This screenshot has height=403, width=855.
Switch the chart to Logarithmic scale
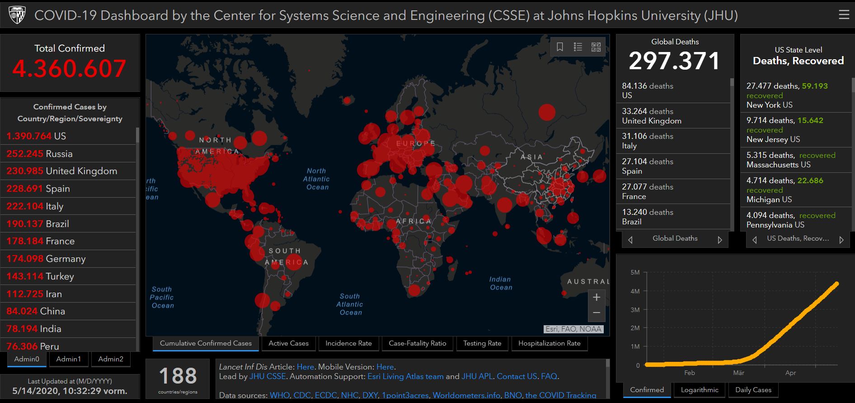coord(699,390)
